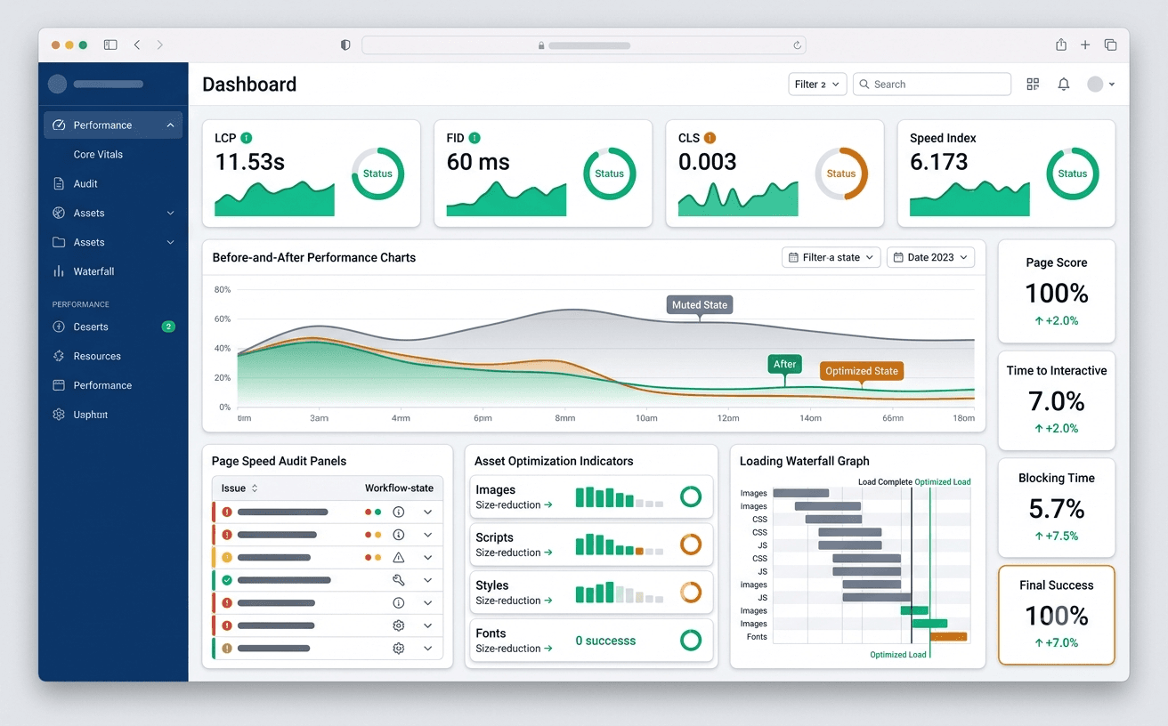Image resolution: width=1168 pixels, height=726 pixels.
Task: Open the Filter a state dropdown
Action: click(x=831, y=257)
